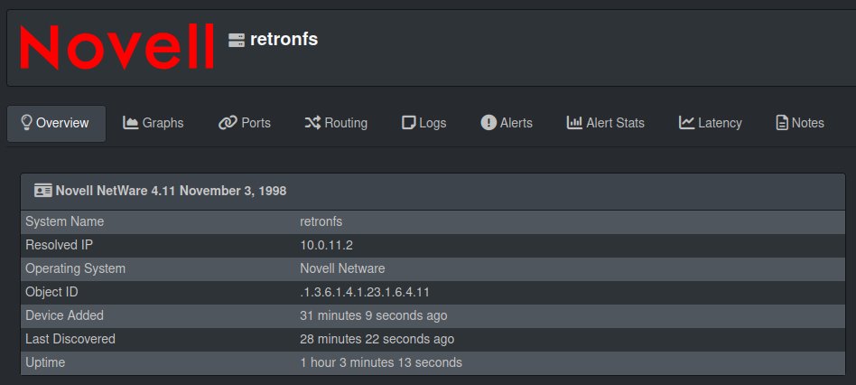Click the server icon beside retronfs
The image size is (856, 385).
237,40
